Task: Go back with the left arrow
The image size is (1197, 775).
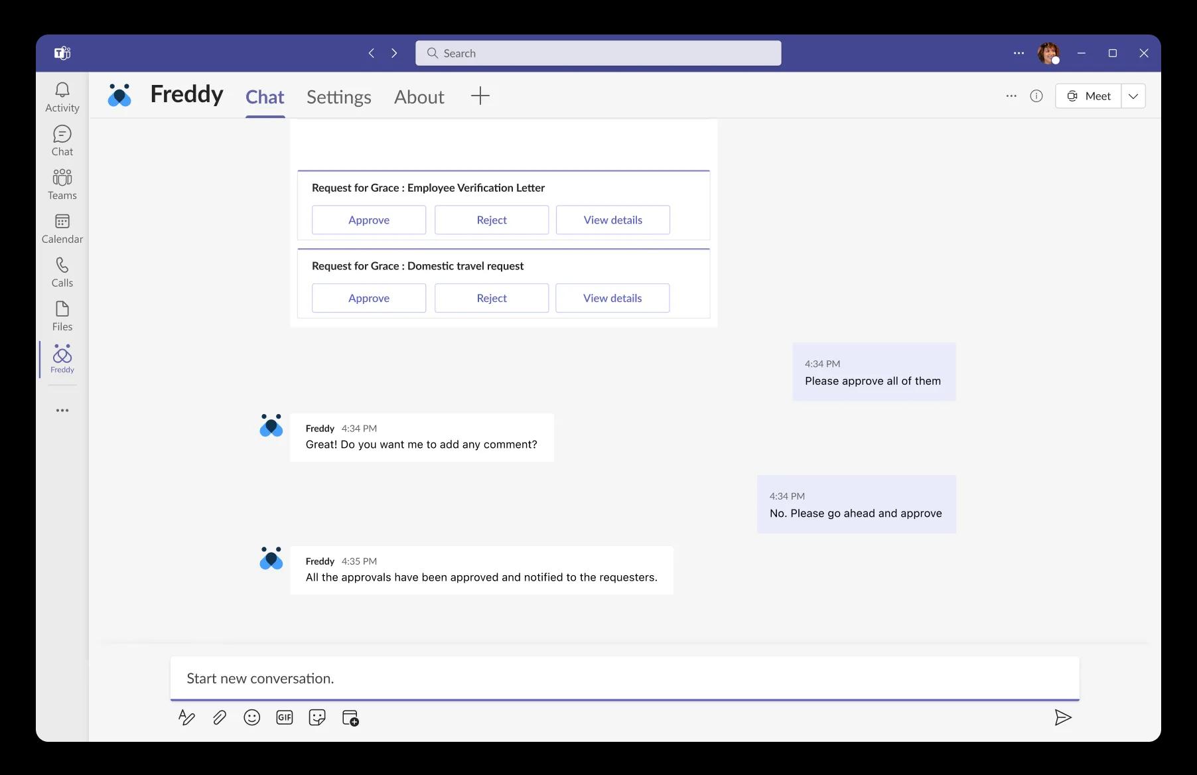Action: [372, 53]
